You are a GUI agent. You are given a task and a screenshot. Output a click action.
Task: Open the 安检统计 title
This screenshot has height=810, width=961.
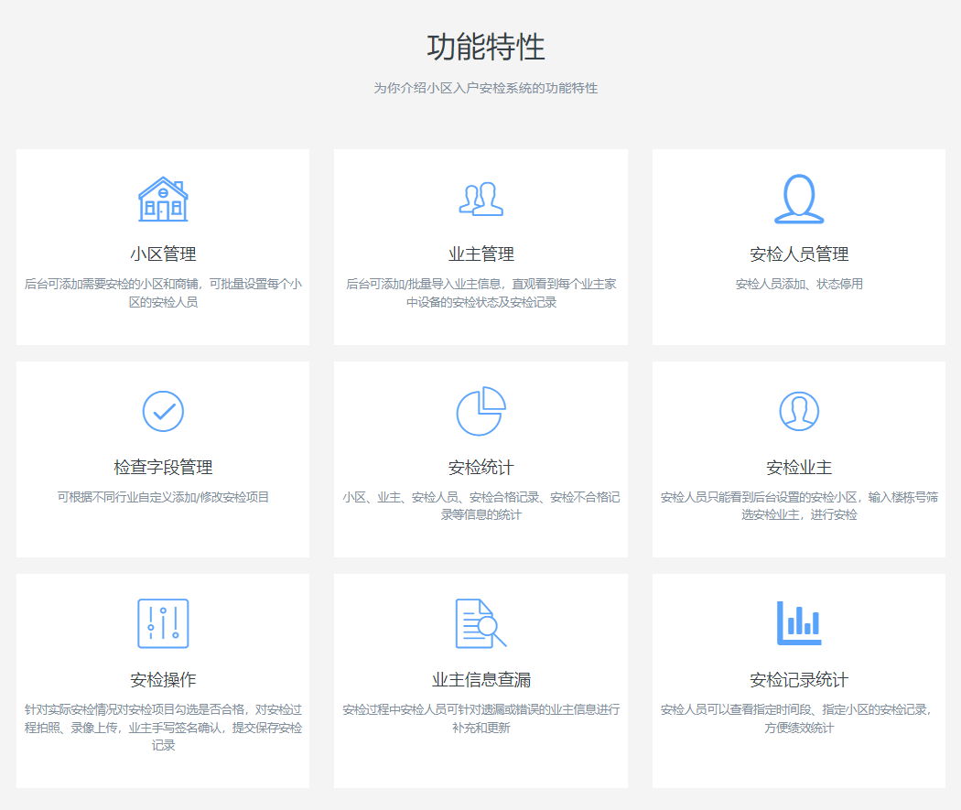pos(480,468)
